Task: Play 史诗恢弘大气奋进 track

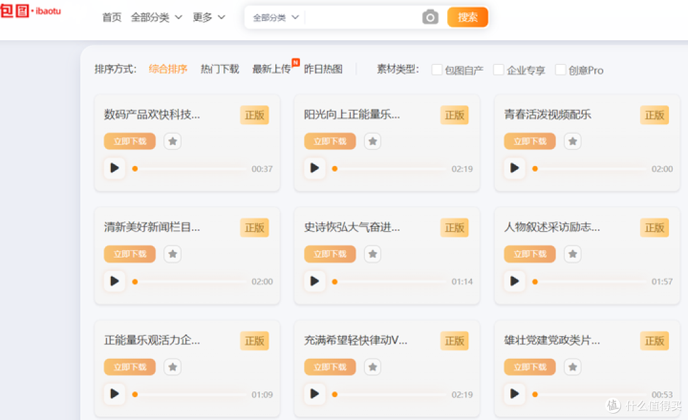Action: pyautogui.click(x=315, y=281)
